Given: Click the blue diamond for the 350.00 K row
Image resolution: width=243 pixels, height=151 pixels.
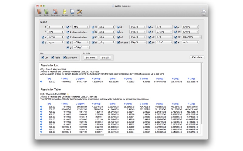Looking at the screenshot, I should coord(41,109).
